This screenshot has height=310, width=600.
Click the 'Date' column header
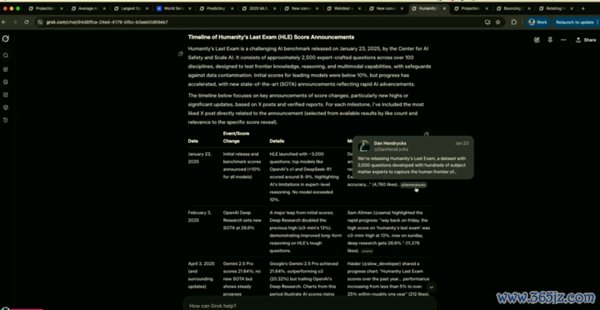(192, 141)
